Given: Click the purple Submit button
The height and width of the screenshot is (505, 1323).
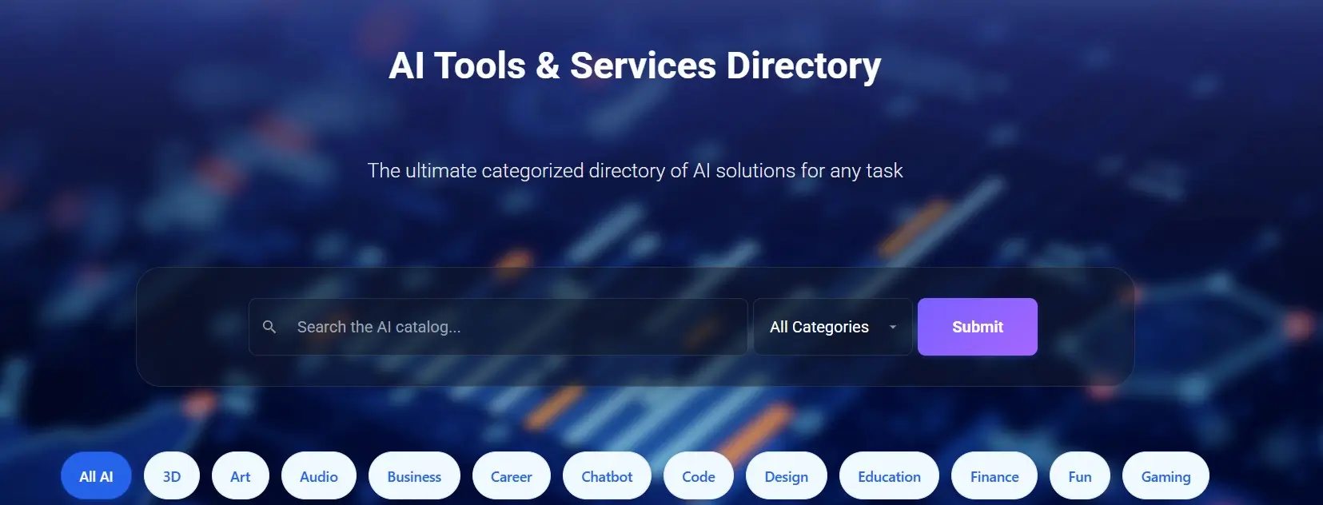Looking at the screenshot, I should click(x=978, y=327).
